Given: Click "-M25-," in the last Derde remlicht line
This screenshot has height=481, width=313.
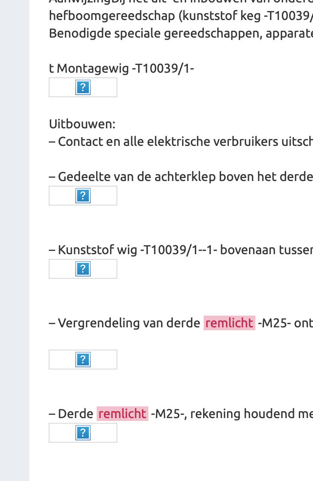Looking at the screenshot, I should 169,414.
